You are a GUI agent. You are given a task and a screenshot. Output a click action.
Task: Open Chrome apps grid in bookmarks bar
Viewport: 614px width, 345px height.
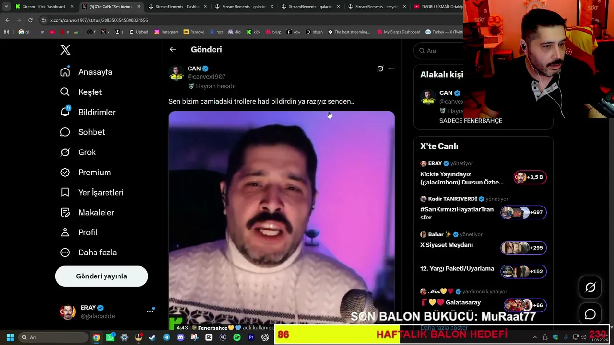coord(6,32)
